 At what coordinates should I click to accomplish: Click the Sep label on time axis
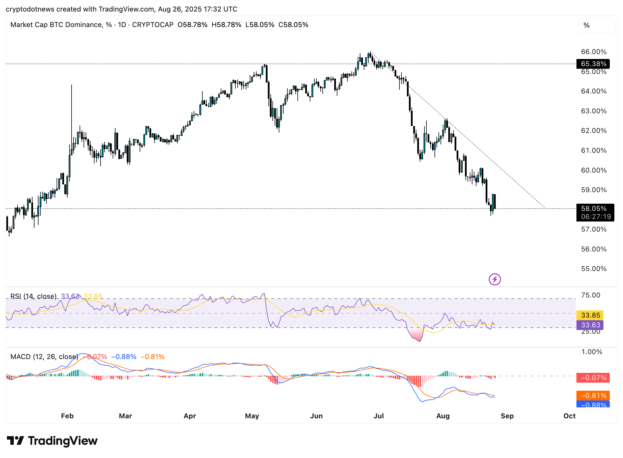pos(507,416)
